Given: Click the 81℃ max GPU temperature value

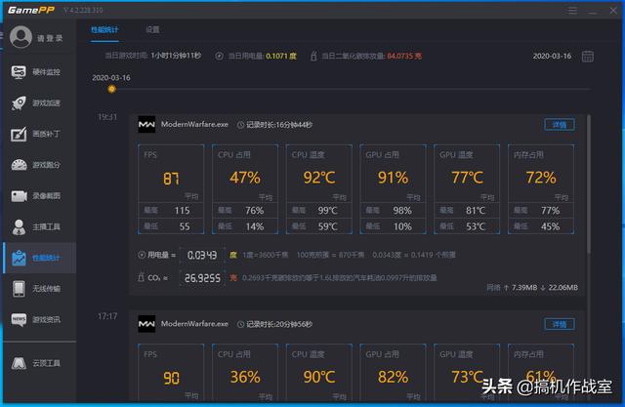Looking at the screenshot, I should [x=476, y=211].
